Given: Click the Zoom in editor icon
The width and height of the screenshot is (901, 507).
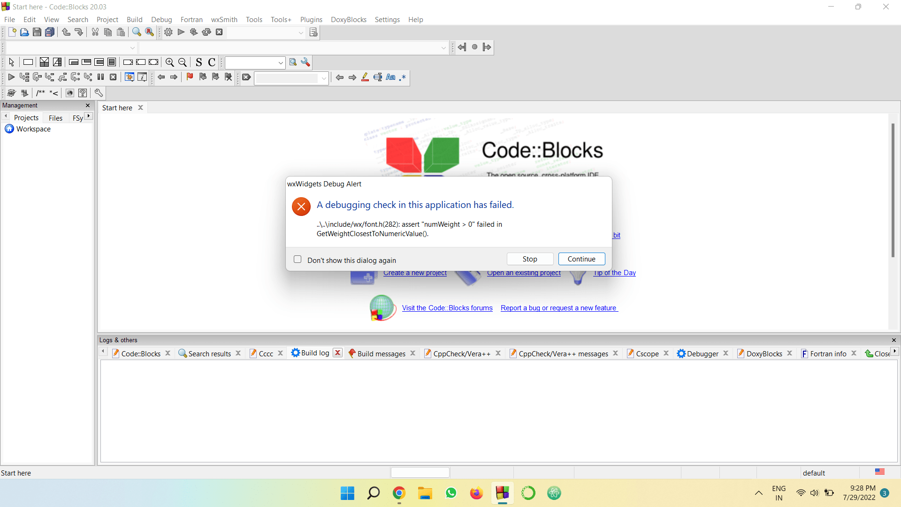Looking at the screenshot, I should (x=170, y=62).
